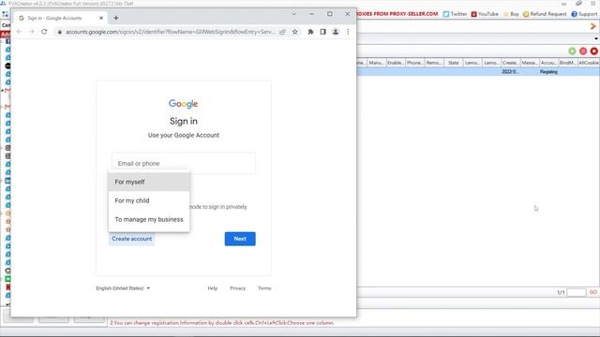Open YouTube link in PVACreator toolbar
Screen dimensions: 600x337
(485, 14)
